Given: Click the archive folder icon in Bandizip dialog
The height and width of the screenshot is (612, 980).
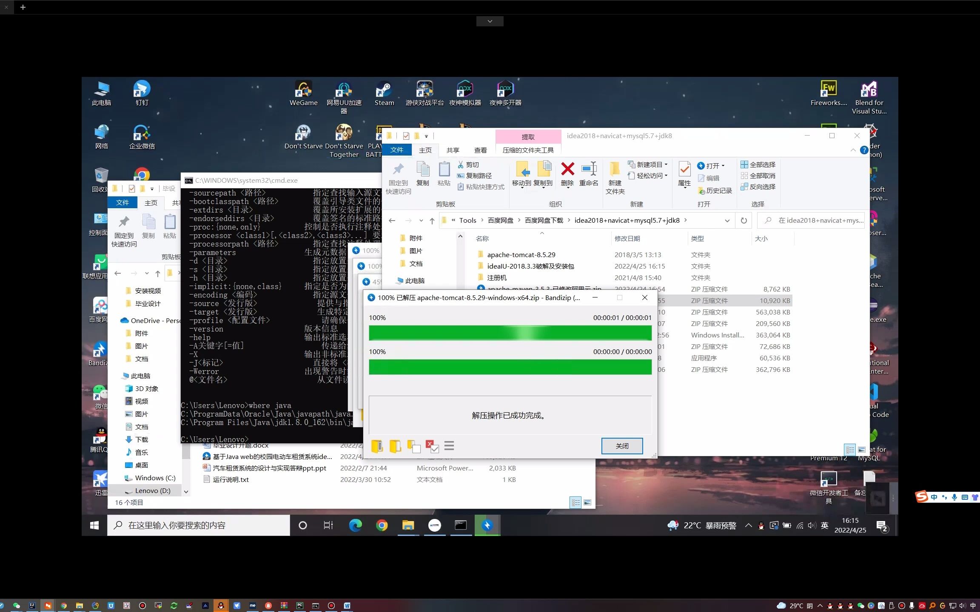Looking at the screenshot, I should pyautogui.click(x=377, y=446).
